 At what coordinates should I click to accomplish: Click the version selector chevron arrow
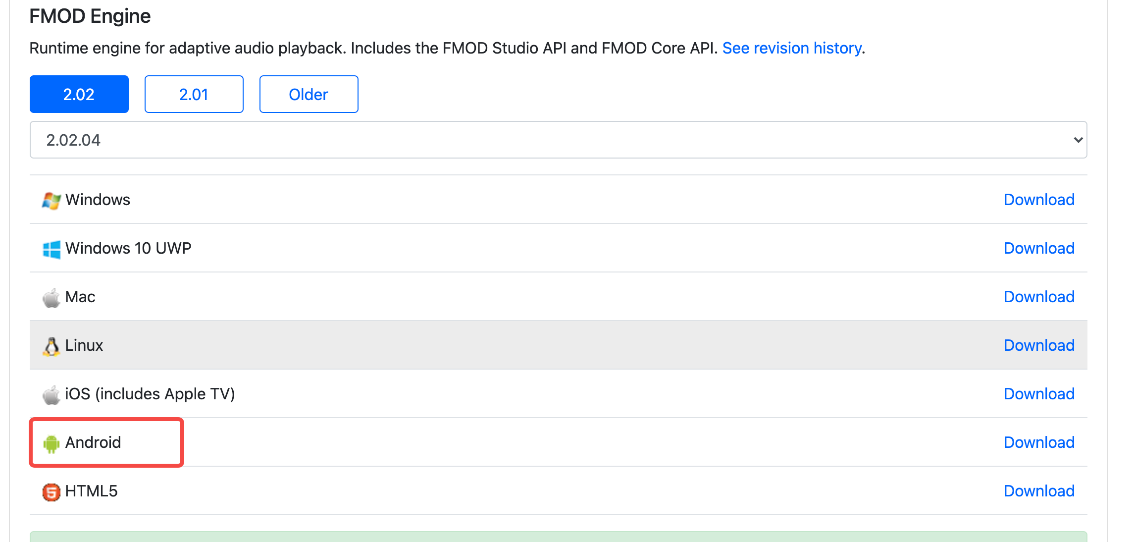coord(1078,140)
